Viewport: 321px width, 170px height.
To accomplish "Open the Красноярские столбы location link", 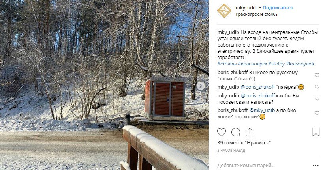I will (x=257, y=14).
